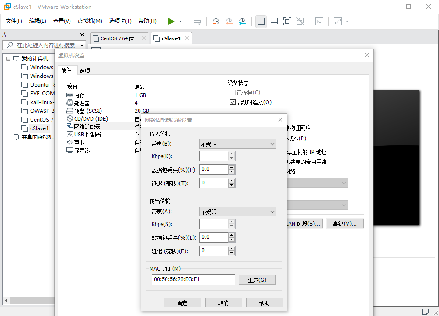Switch to the 选项 tab in settings
Viewport: 439px width, 316px height.
coord(85,70)
